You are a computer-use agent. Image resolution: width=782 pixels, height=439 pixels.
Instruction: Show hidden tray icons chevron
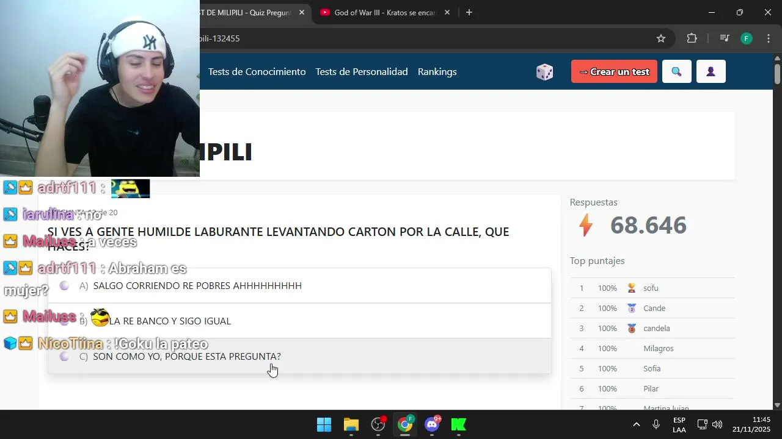coord(636,424)
